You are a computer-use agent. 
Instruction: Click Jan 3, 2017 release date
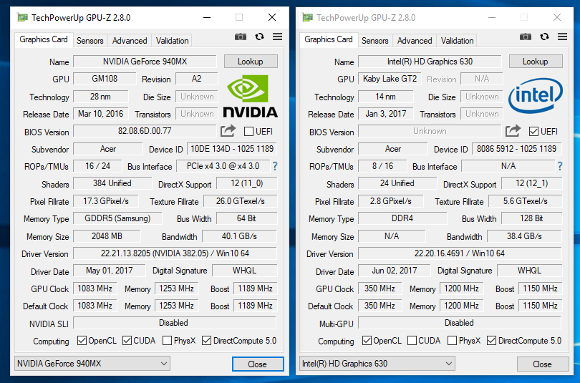[386, 114]
